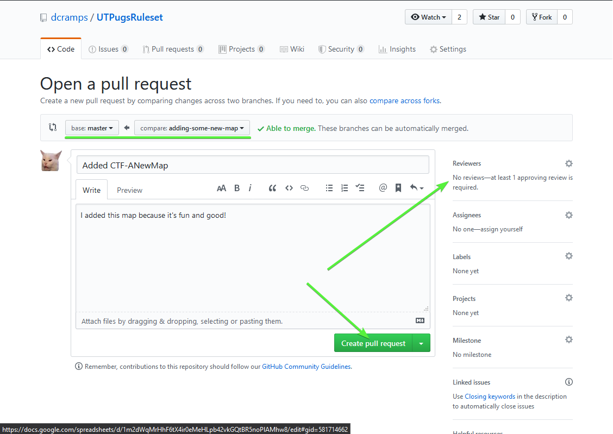The height and width of the screenshot is (434, 613).
Task: Click the user avatar cat thumbnail
Action: point(51,161)
